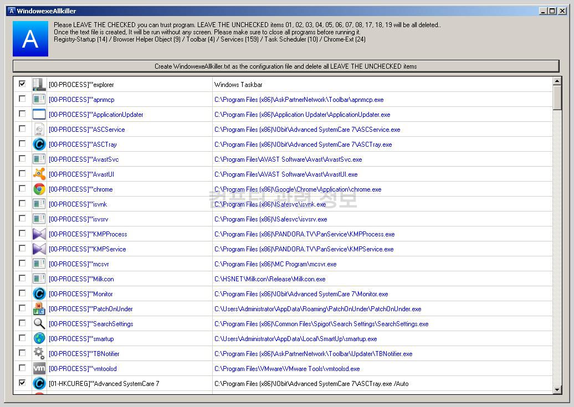Check the mcsvr process checkbox
Viewport: 574px width, 407px height.
point(22,263)
